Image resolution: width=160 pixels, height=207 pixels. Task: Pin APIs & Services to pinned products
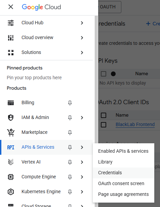[70, 147]
